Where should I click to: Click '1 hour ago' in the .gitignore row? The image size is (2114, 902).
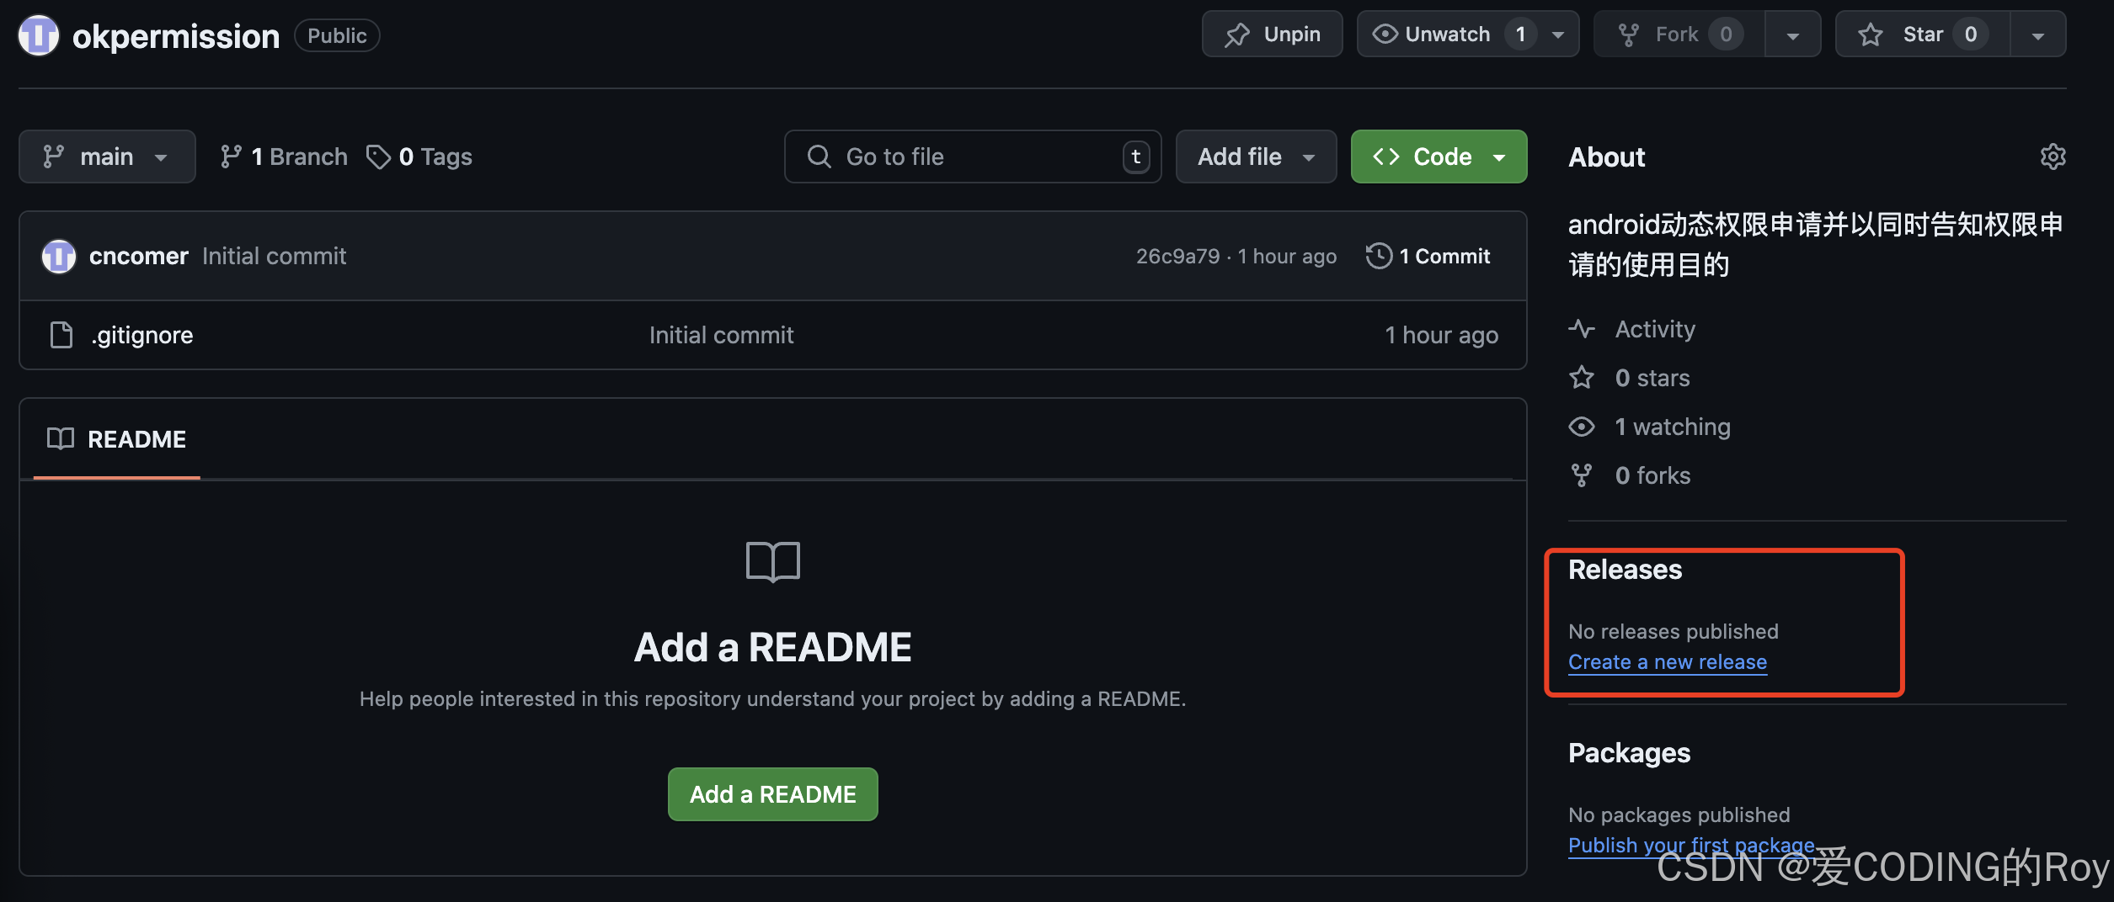[x=1442, y=335]
